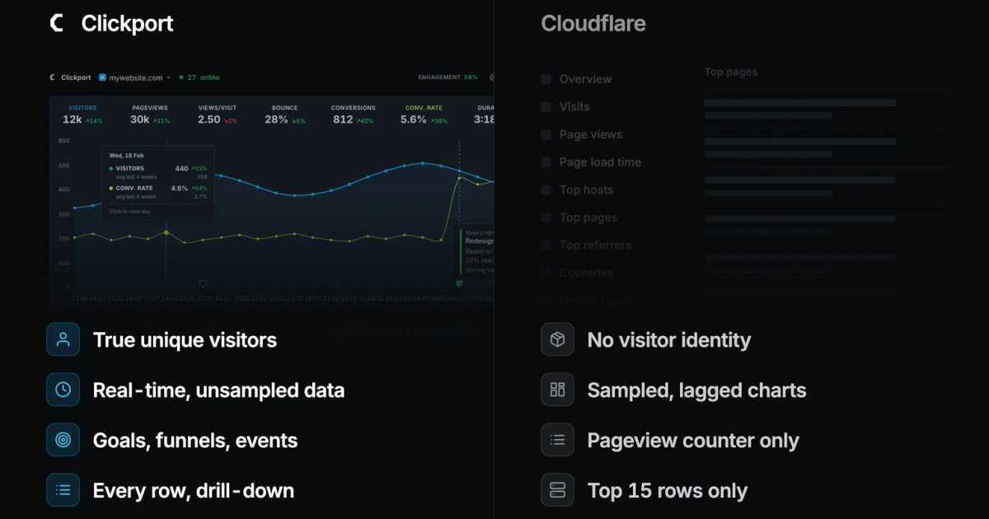Click the Top pages panel title
Viewport: 989px width, 519px height.
[x=731, y=72]
